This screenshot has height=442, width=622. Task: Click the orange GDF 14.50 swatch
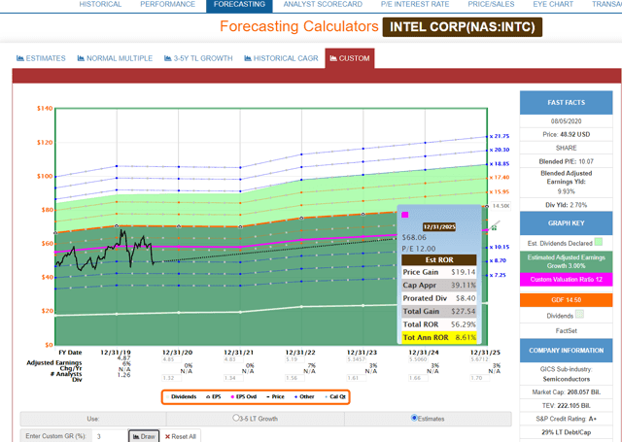pos(566,300)
